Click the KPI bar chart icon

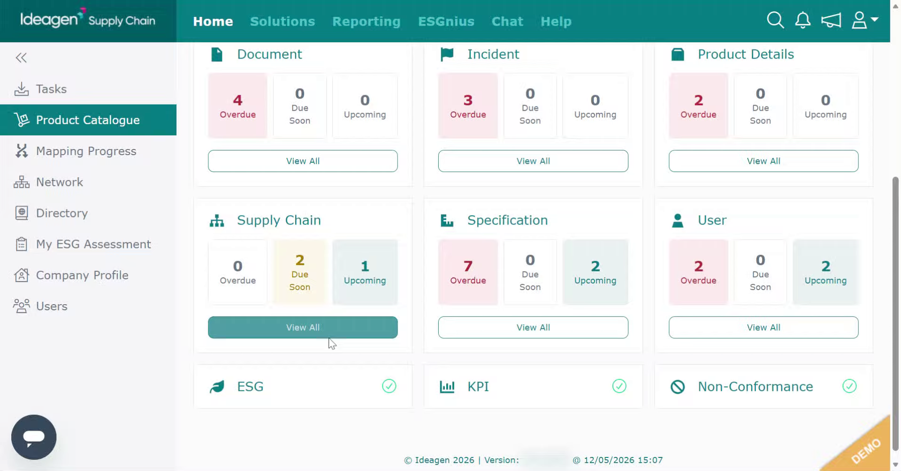click(x=447, y=387)
